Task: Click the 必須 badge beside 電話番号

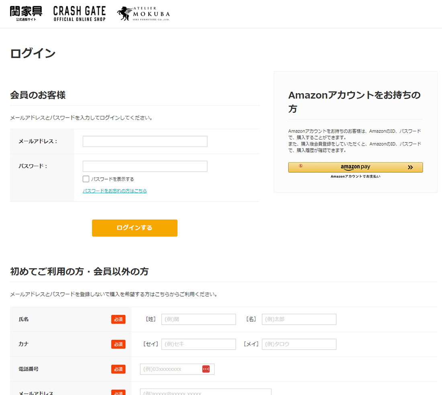Action: coord(118,369)
